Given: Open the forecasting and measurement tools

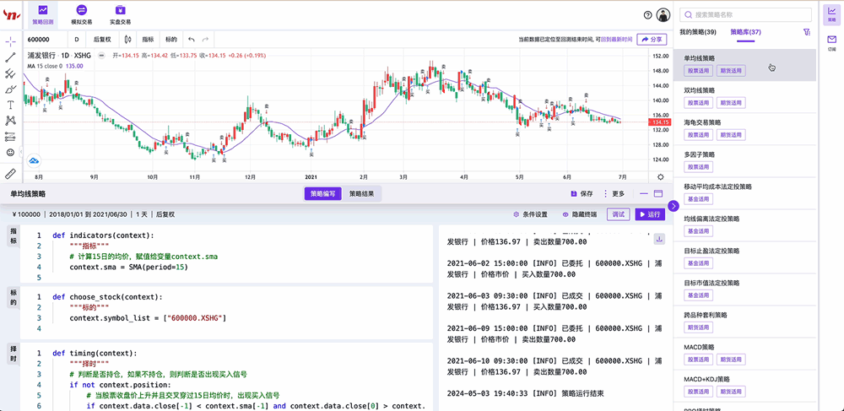Looking at the screenshot, I should (10, 137).
